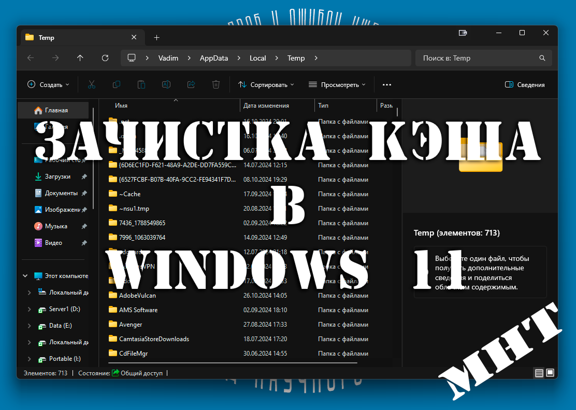The height and width of the screenshot is (410, 576).
Task: Click the Copy icon in toolbar
Action: 117,85
